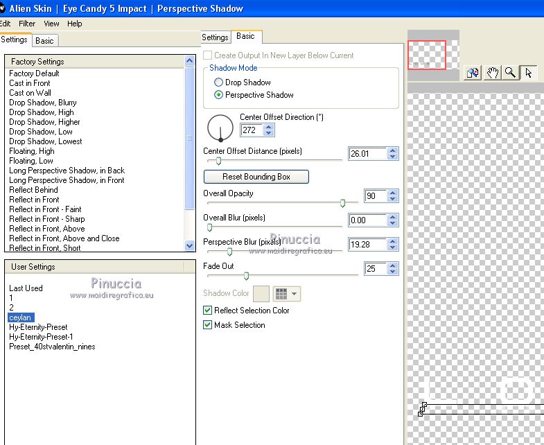Viewport: 544px width, 445px height.
Task: Click the Alien Skin logo in title bar
Action: pos(3,8)
